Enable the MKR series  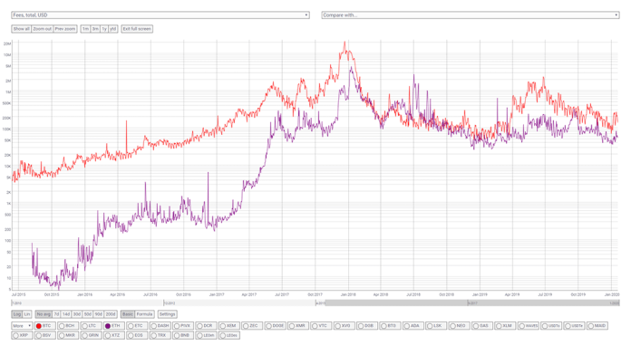click(68, 335)
